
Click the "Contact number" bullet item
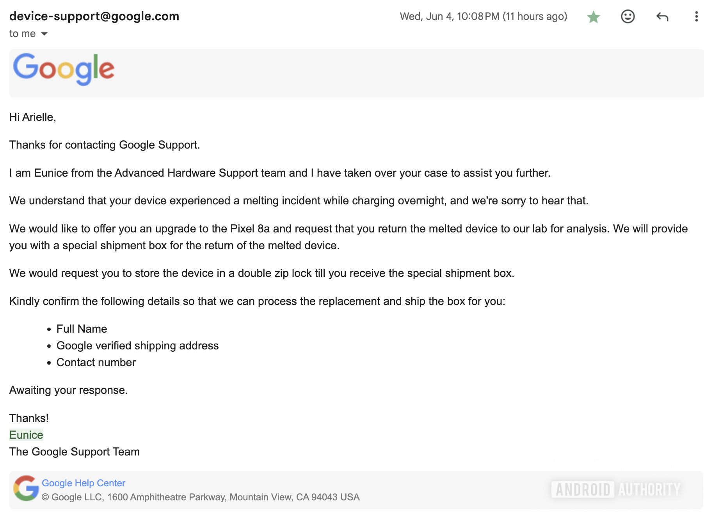click(x=96, y=362)
